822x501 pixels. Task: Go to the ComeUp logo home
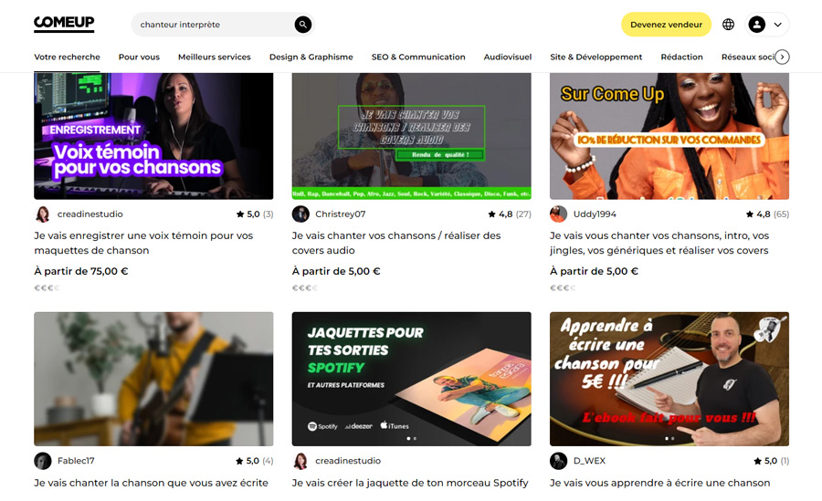[64, 24]
